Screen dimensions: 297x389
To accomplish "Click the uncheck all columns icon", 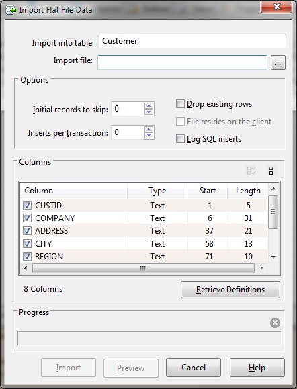I will (271, 171).
